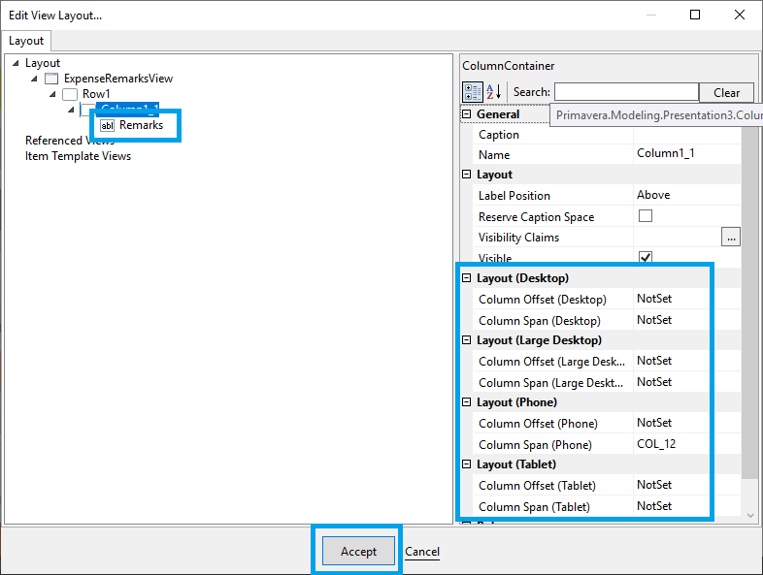Edit the Name value Column1_1
The height and width of the screenshot is (575, 763).
686,153
